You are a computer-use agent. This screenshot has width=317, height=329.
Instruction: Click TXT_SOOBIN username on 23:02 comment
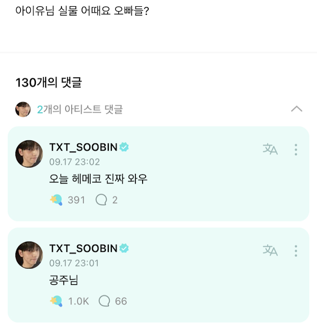point(83,148)
